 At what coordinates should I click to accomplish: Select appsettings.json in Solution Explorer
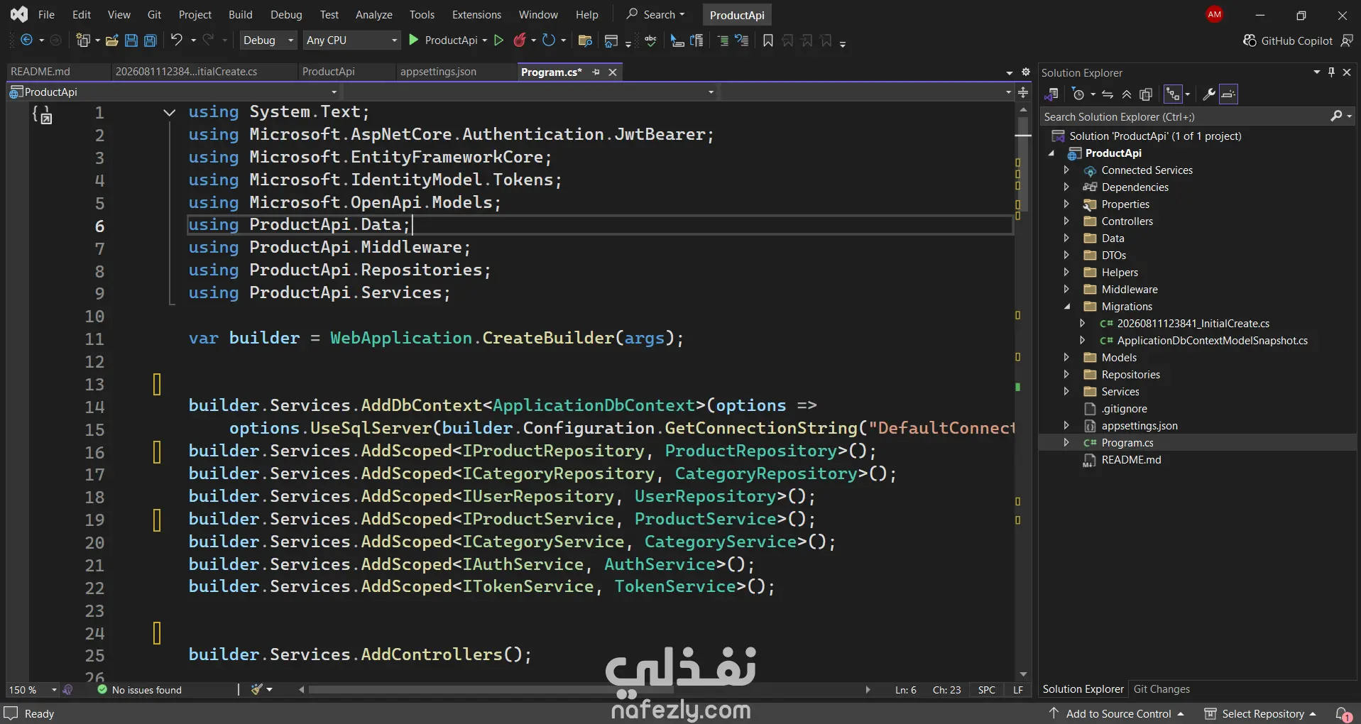[x=1139, y=426]
